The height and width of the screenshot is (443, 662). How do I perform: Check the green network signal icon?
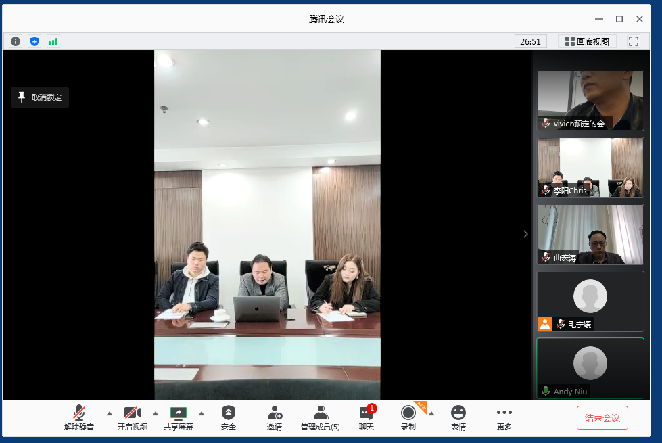pyautogui.click(x=53, y=41)
